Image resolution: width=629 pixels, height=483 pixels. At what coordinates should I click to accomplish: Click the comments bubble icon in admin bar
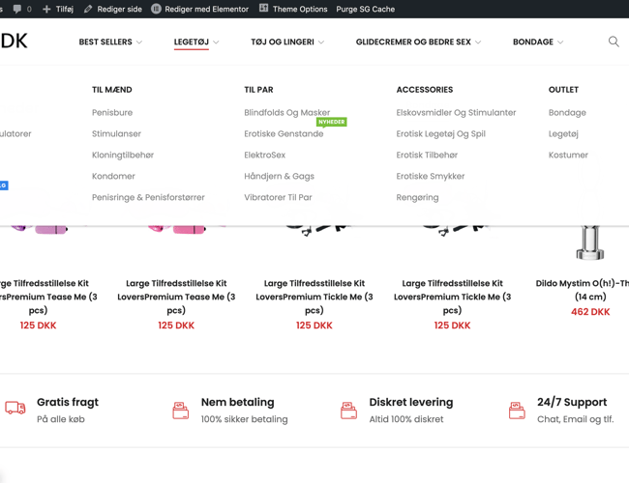tap(17, 9)
